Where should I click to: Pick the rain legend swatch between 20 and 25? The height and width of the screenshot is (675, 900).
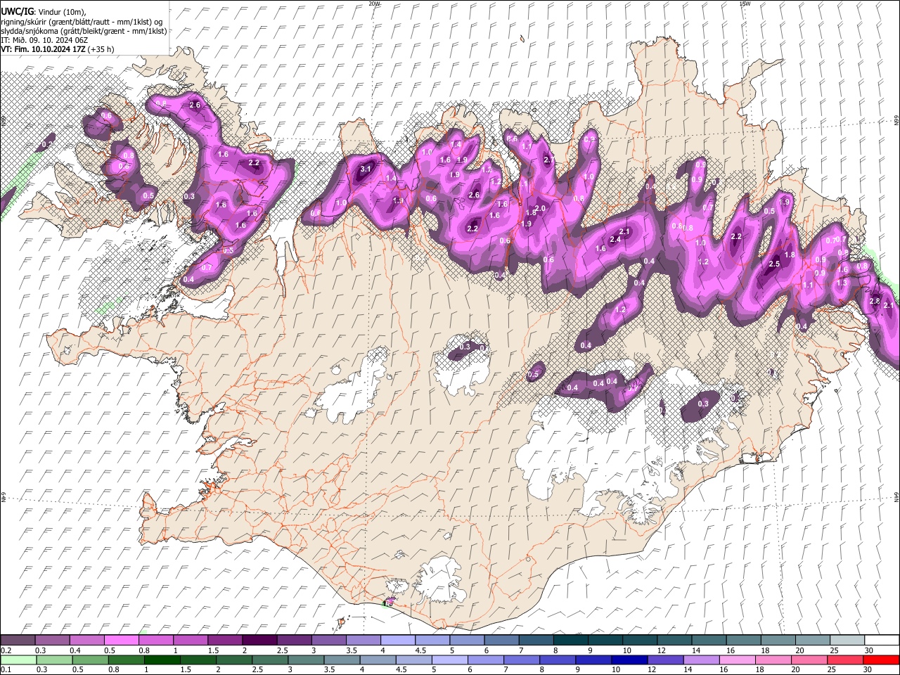point(809,660)
